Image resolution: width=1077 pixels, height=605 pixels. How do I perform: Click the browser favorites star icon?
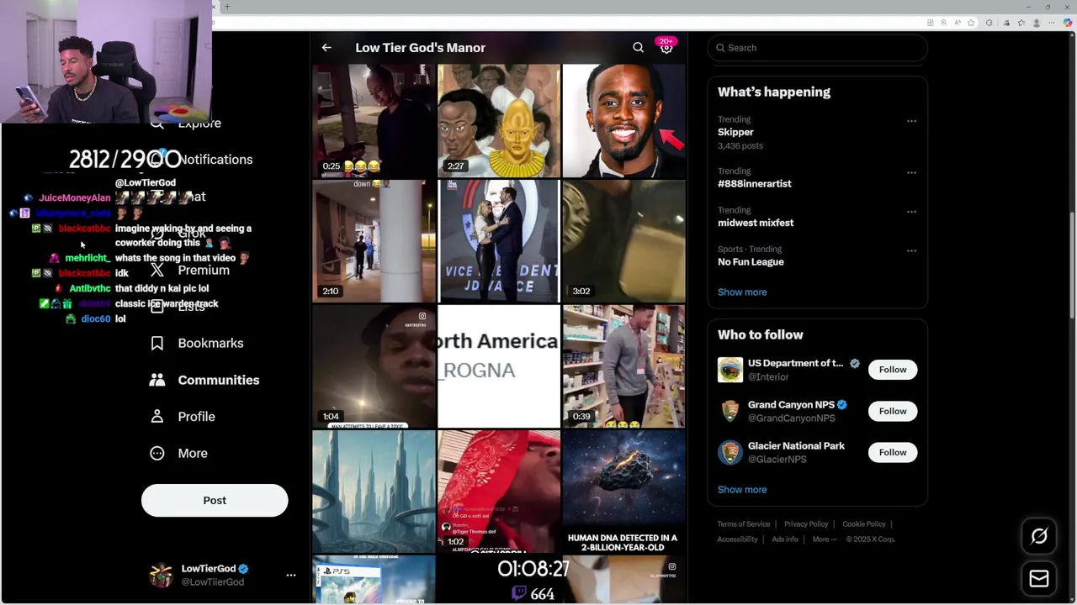point(971,23)
